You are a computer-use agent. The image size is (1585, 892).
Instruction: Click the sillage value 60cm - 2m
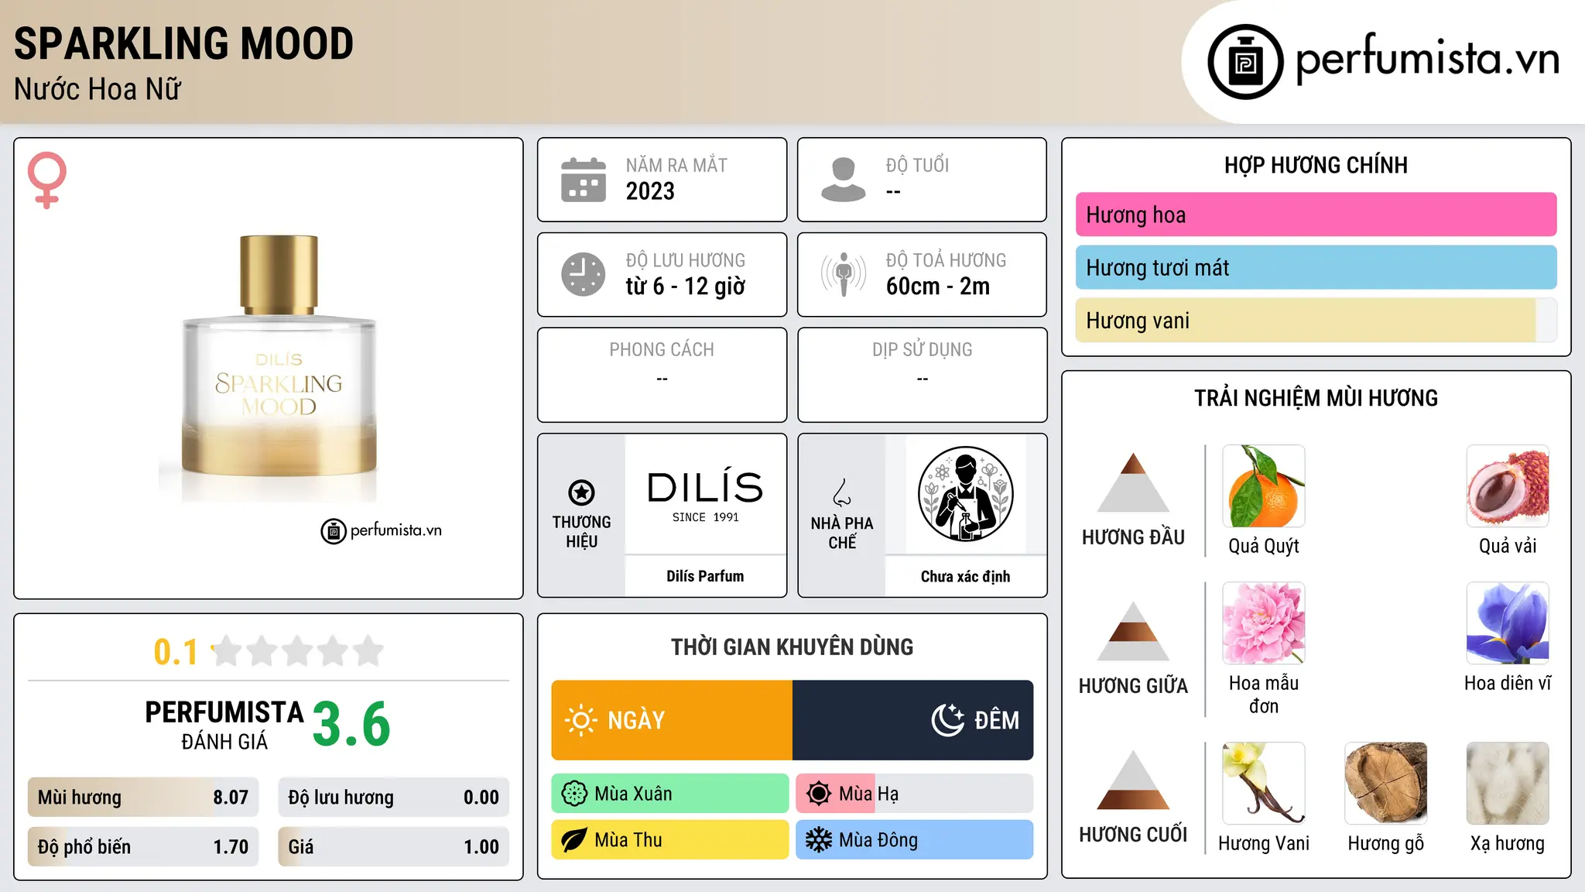click(x=938, y=286)
